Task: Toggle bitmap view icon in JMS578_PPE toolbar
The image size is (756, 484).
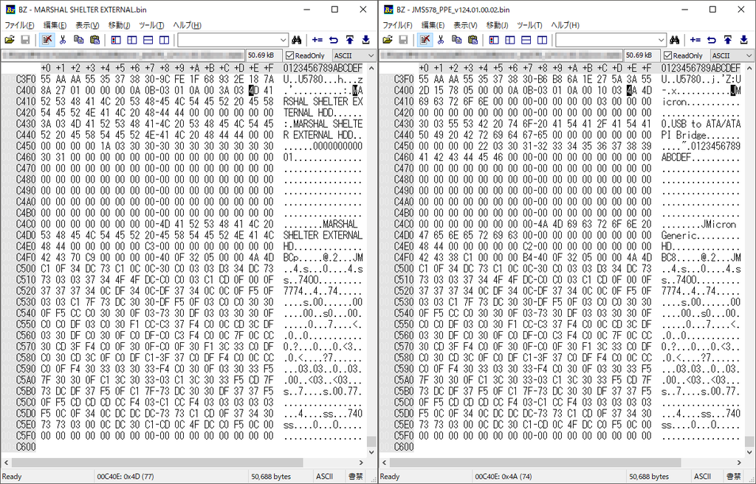Action: point(494,40)
